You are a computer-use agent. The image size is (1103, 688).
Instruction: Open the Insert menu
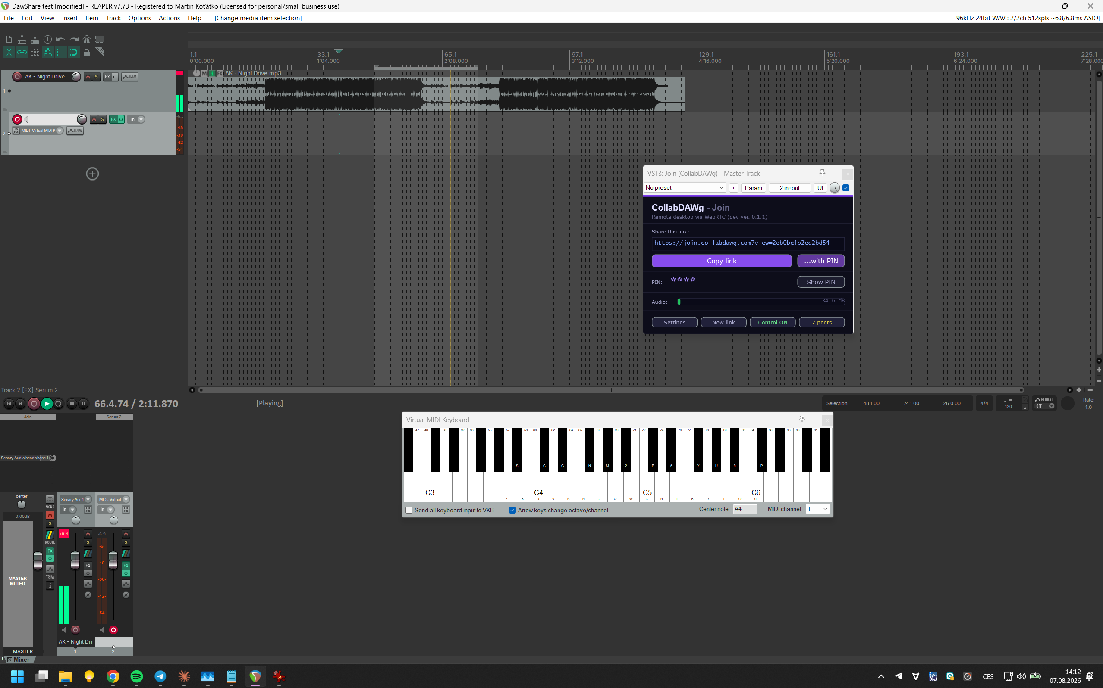pos(70,18)
